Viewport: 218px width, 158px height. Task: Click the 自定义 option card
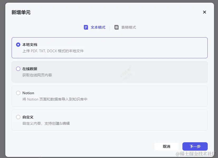pos(109,120)
